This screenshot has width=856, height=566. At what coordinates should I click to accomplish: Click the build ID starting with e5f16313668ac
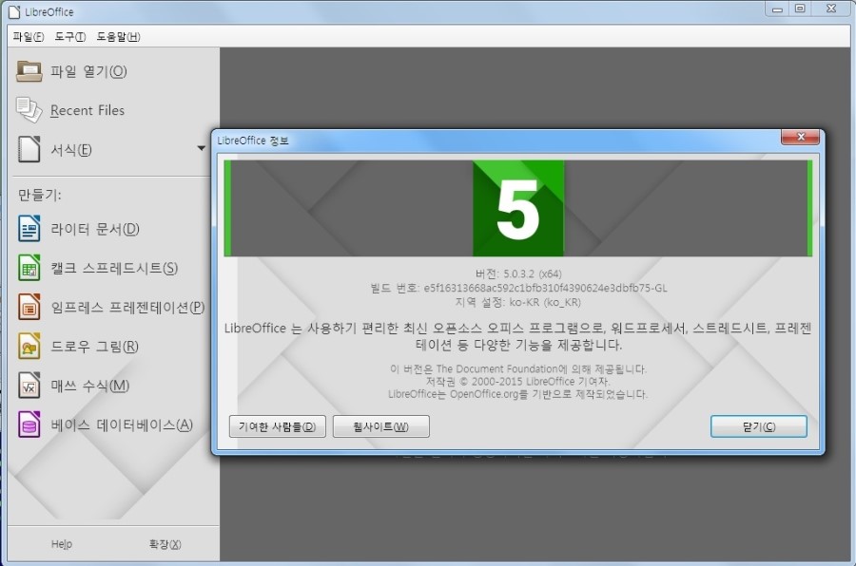coord(545,288)
